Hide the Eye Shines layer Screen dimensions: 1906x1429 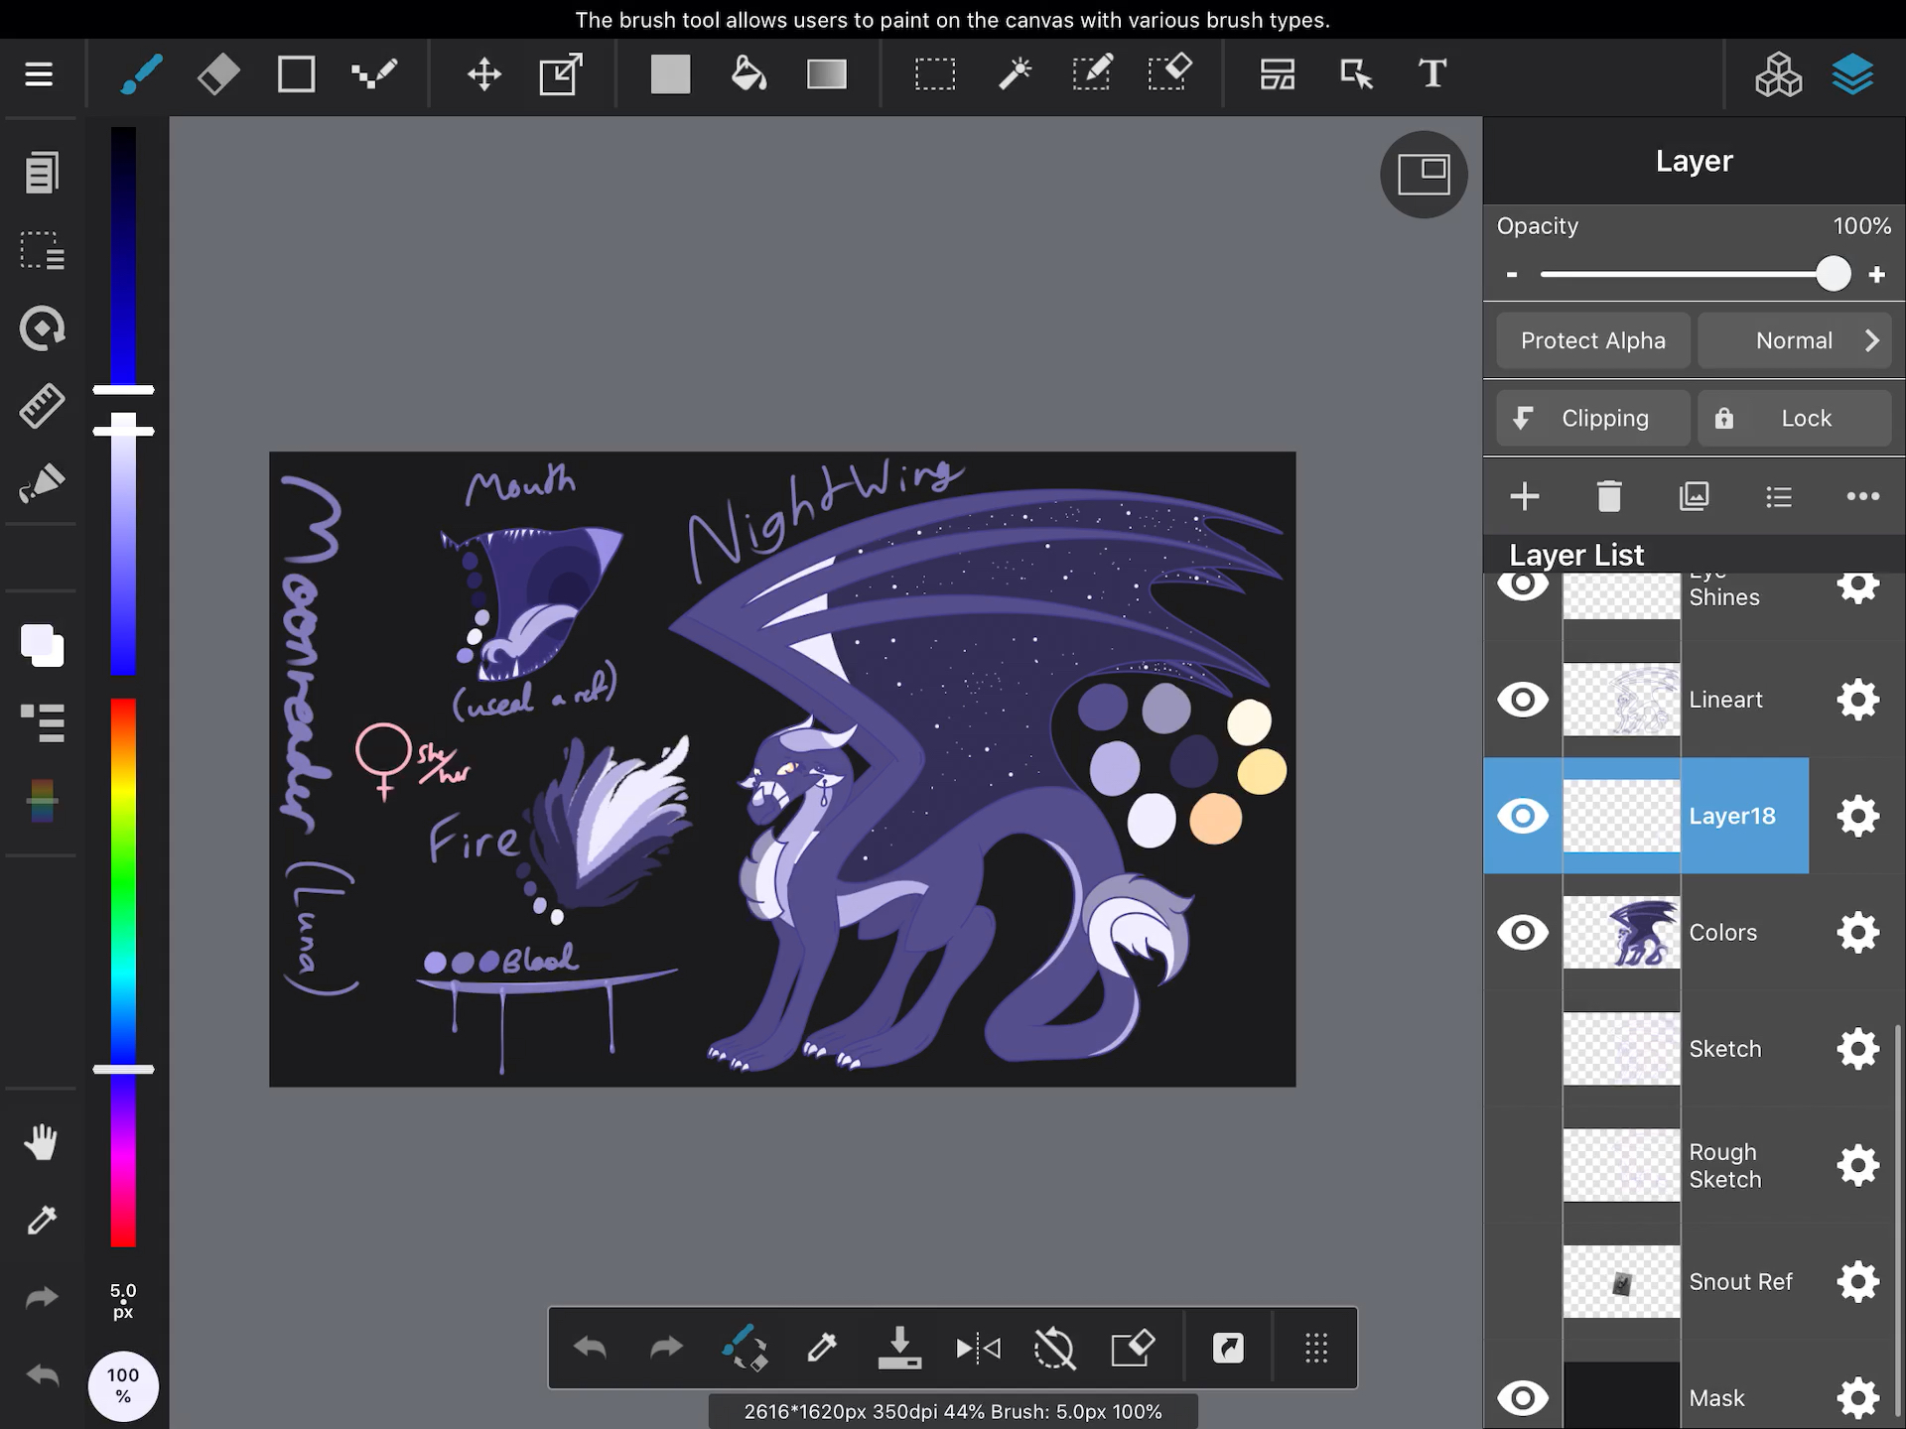[1522, 585]
